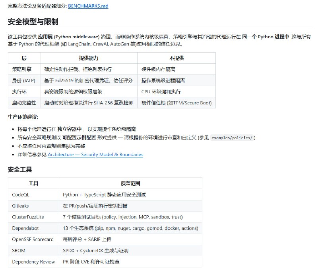Click the 提供能力 column header
Image resolution: width=318 pixels, height=273 pixels.
click(89, 58)
